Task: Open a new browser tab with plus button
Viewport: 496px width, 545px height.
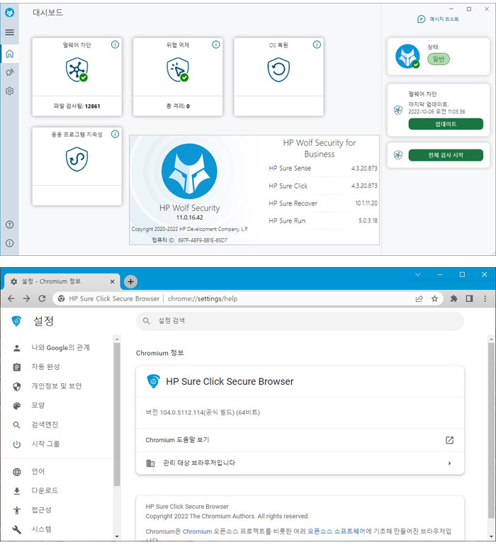Action: (x=130, y=281)
